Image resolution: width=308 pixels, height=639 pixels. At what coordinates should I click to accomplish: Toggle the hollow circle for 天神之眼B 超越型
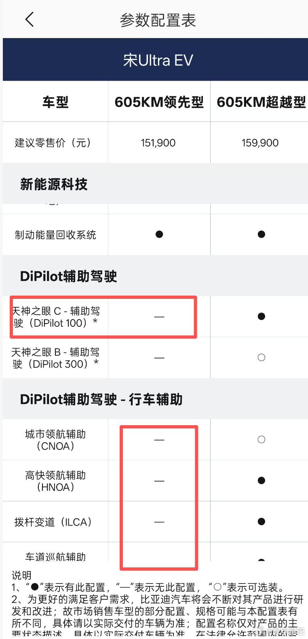(x=262, y=358)
